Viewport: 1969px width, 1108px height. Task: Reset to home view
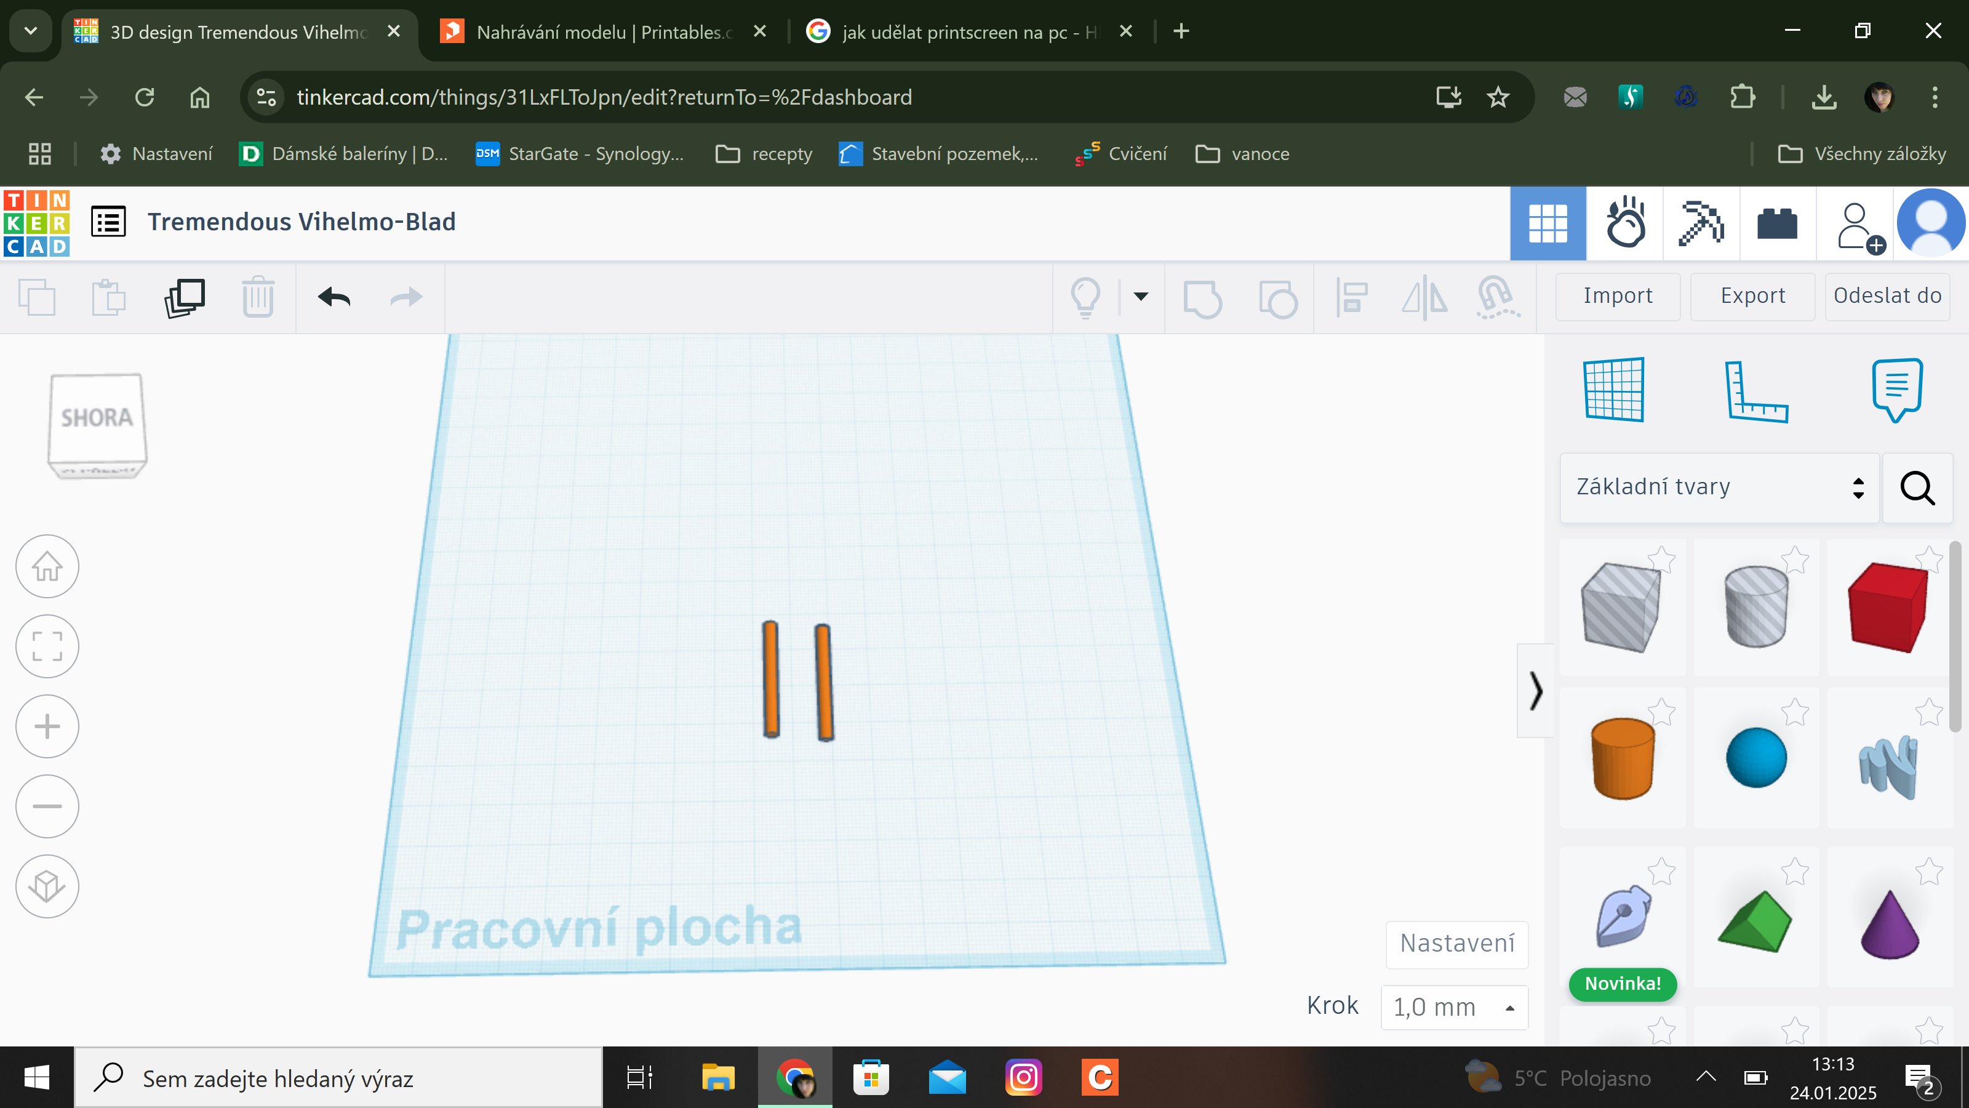pyautogui.click(x=47, y=566)
